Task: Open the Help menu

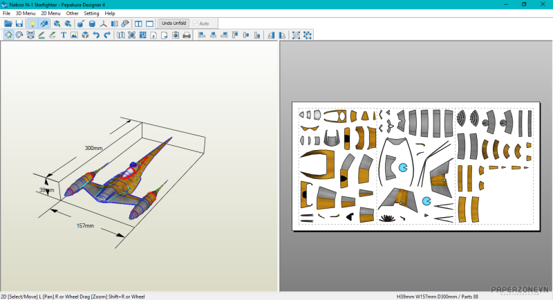Action: pos(110,13)
